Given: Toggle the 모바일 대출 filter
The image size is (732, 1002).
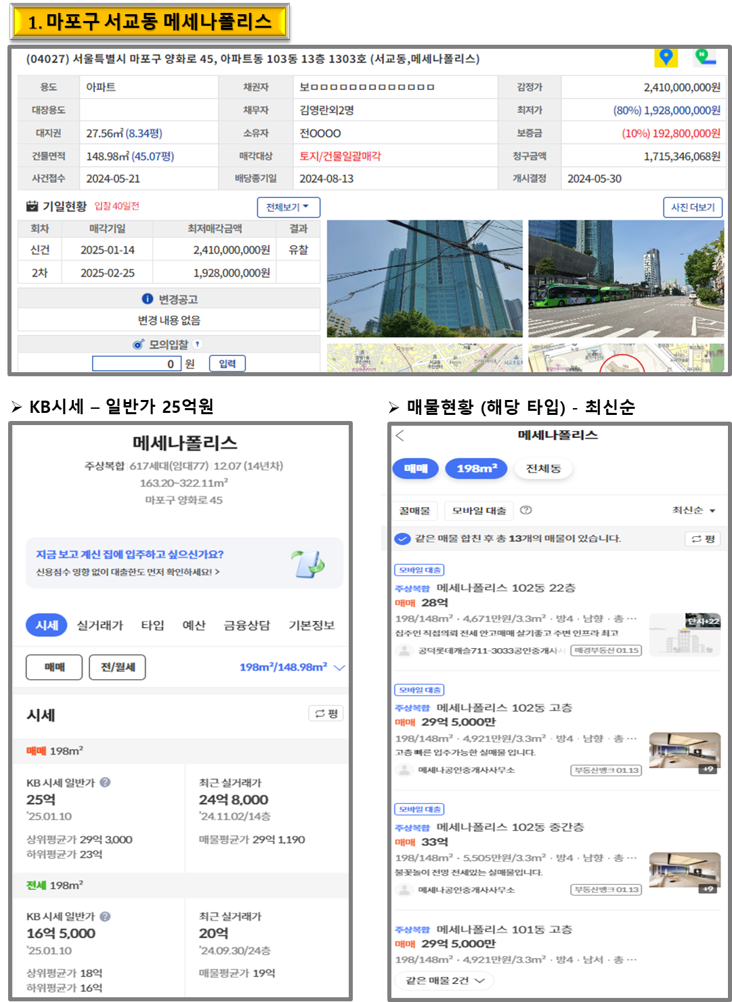Looking at the screenshot, I should tap(479, 510).
